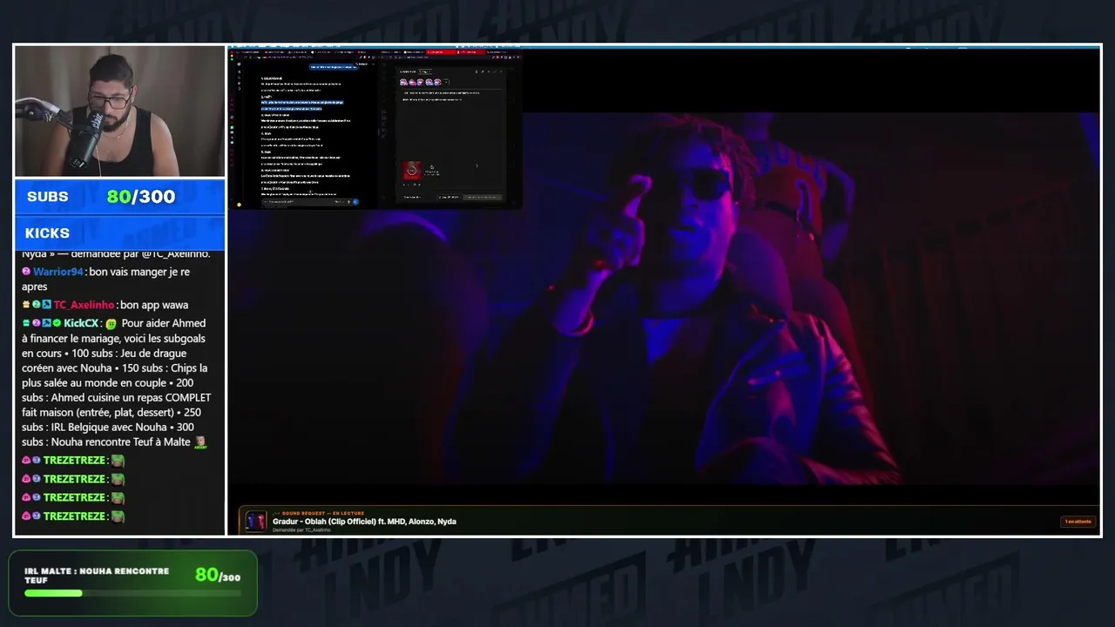Click the purple badge beside Warrior94
The height and width of the screenshot is (627, 1115).
tap(26, 272)
